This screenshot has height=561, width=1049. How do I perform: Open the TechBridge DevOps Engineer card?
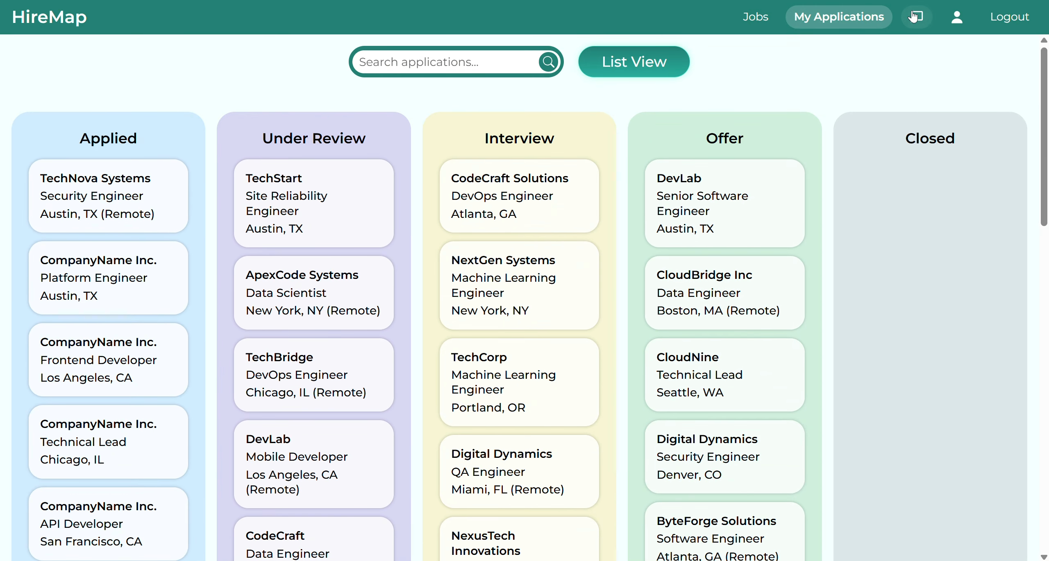314,375
